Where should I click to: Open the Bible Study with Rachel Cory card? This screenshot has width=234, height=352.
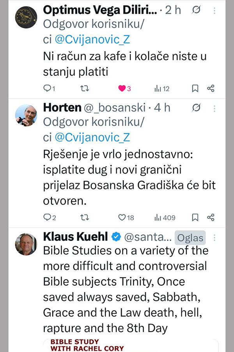[131, 345]
